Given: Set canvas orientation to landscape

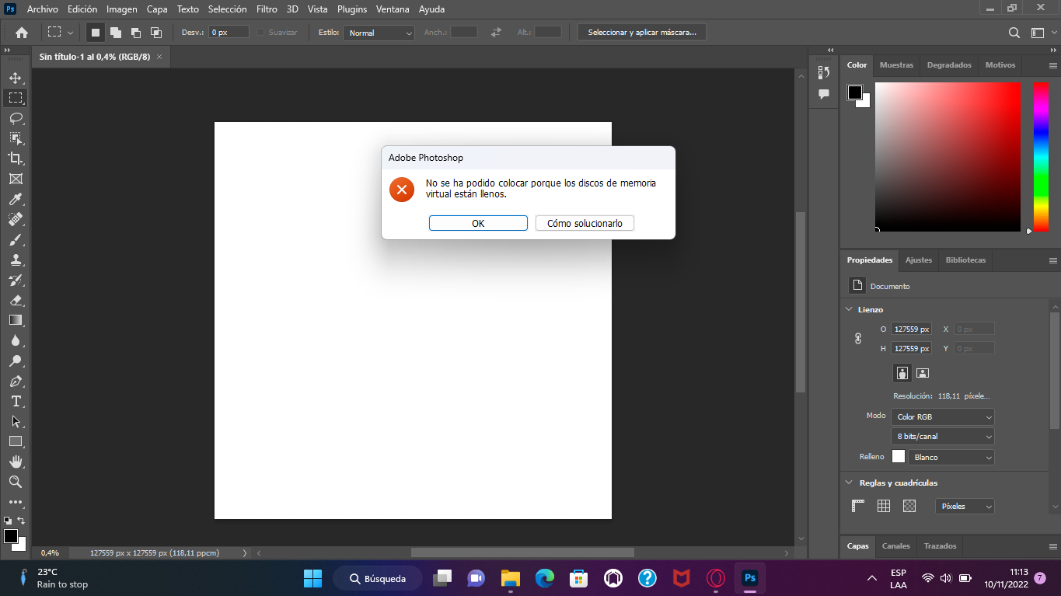Looking at the screenshot, I should (923, 373).
